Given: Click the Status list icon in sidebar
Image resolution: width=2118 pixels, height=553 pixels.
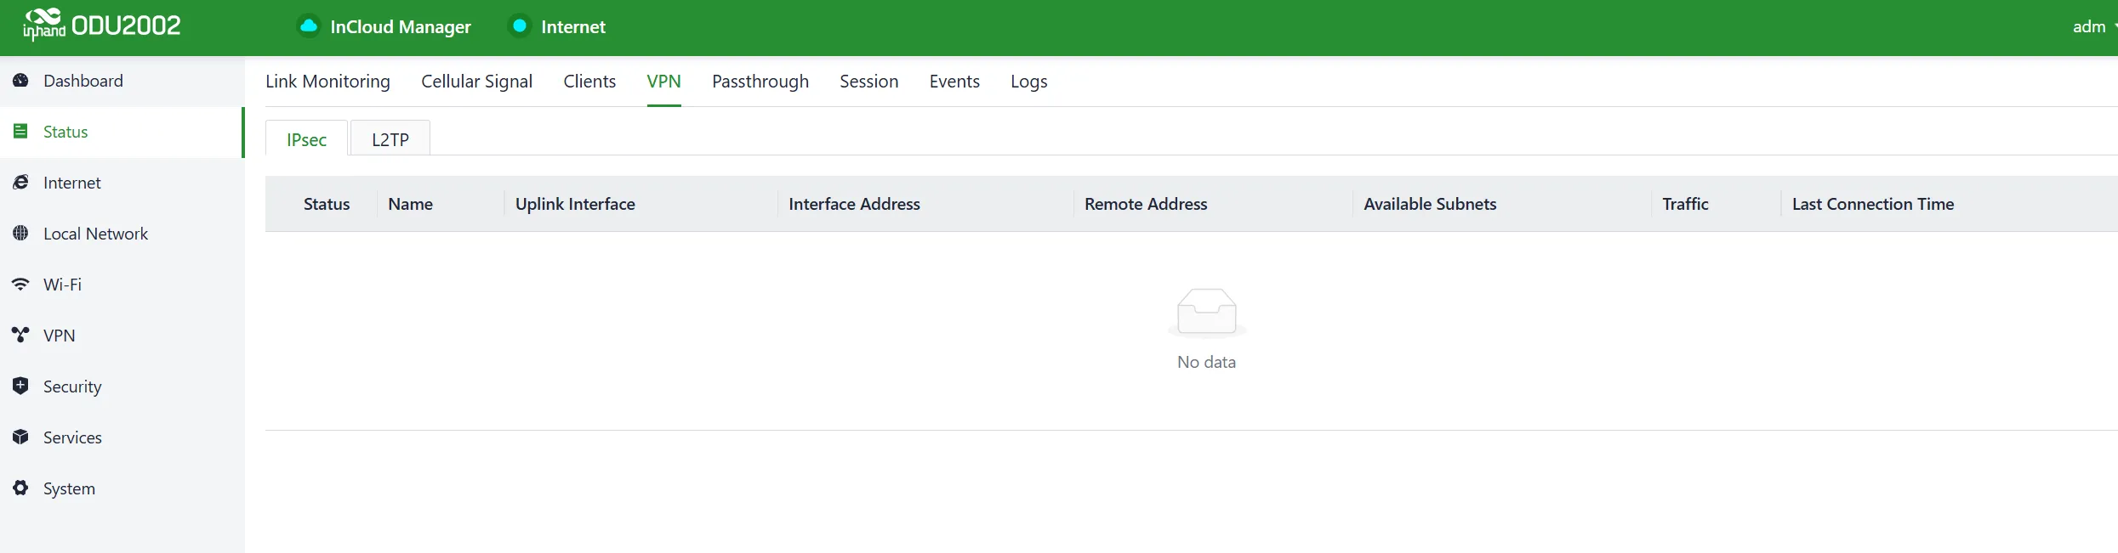Looking at the screenshot, I should click(x=21, y=132).
